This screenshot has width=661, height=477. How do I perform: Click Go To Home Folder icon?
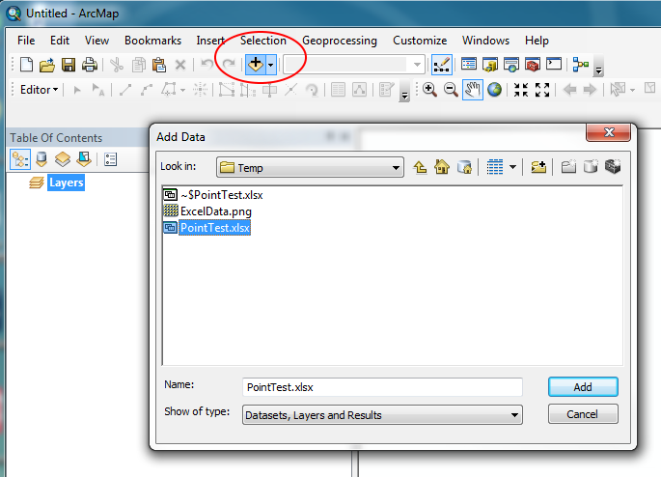pos(442,167)
